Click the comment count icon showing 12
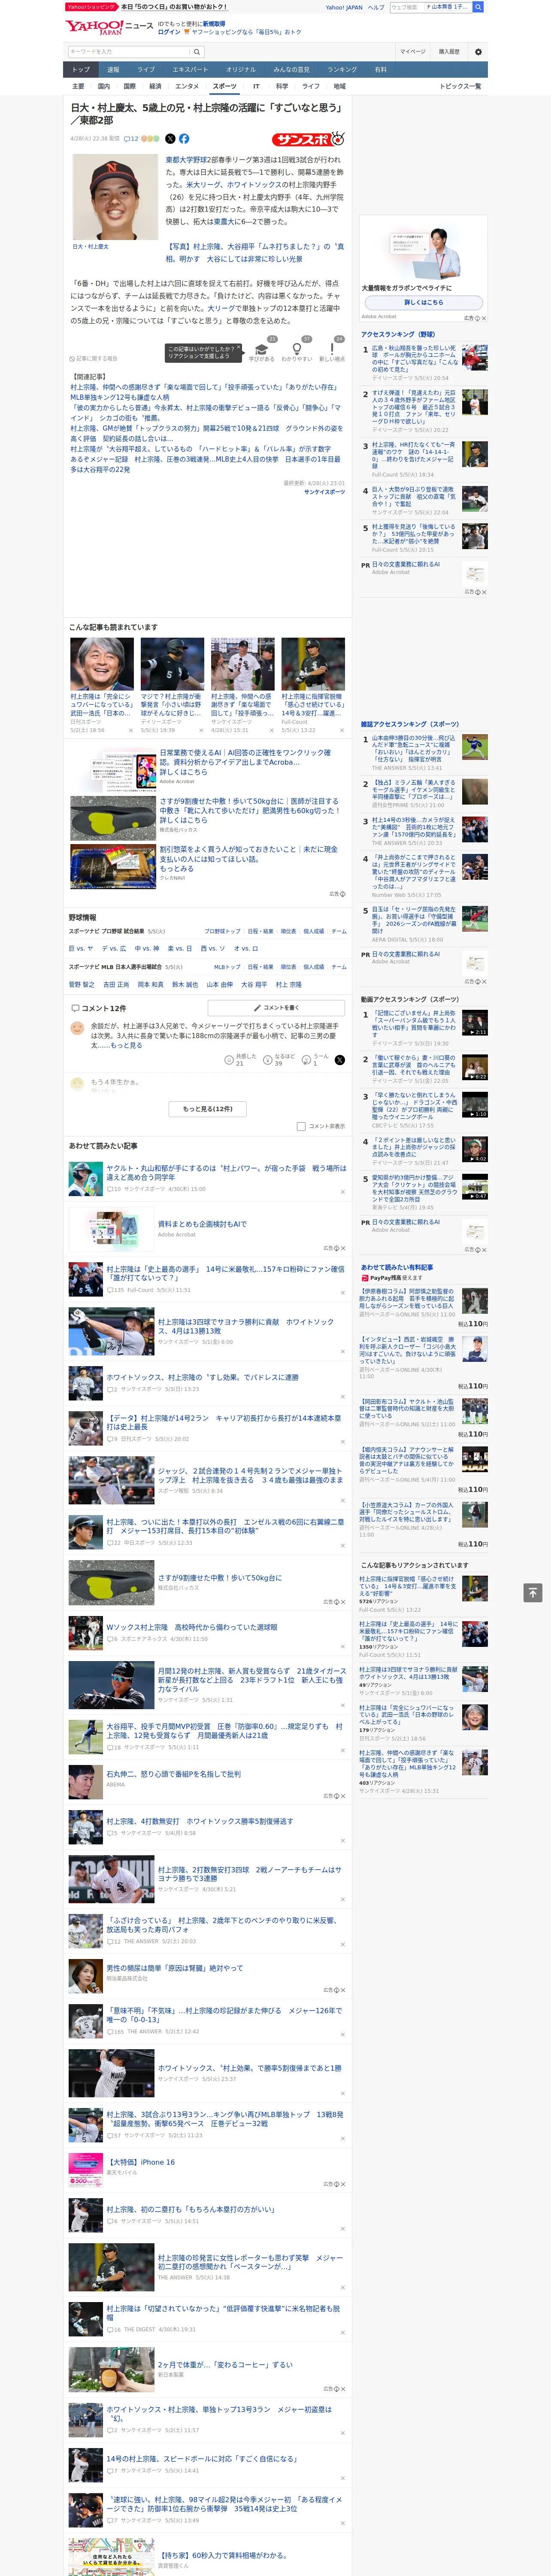551x2576 pixels. [x=131, y=139]
